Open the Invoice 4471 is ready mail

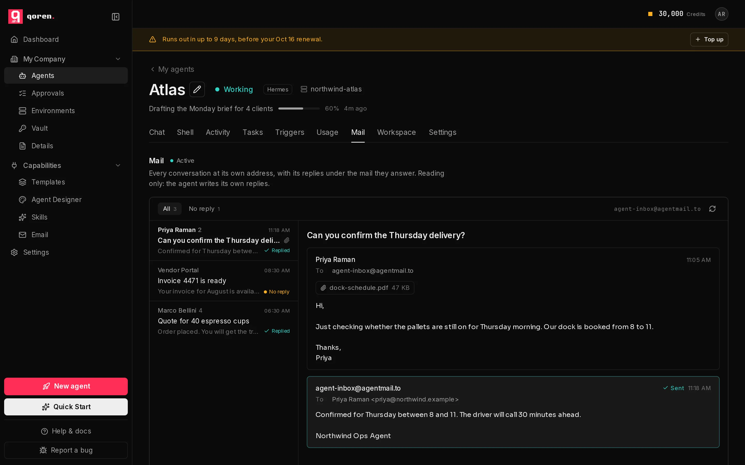pos(224,281)
